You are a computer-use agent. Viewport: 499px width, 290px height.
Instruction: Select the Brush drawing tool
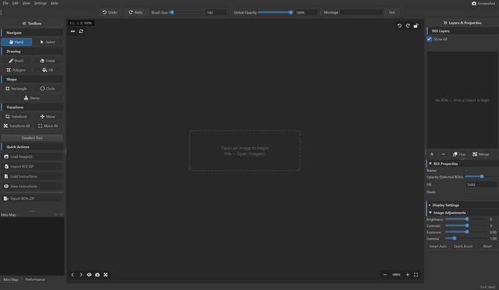(16, 61)
